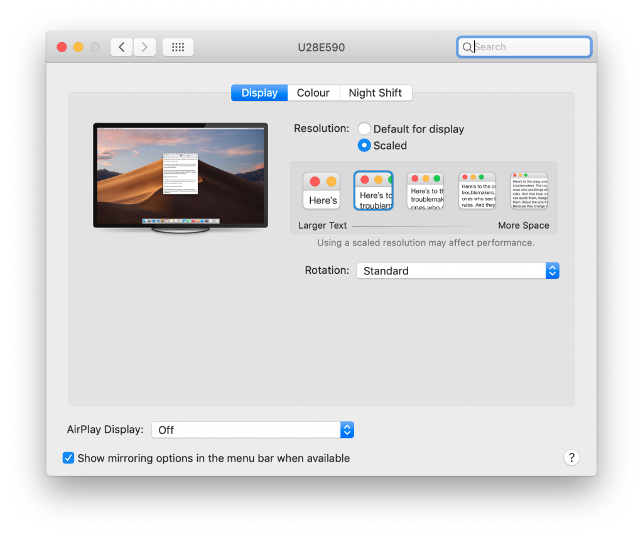Screen dimensions: 643x537
Task: Expand the AirPlay Display dropdown
Action: (252, 430)
